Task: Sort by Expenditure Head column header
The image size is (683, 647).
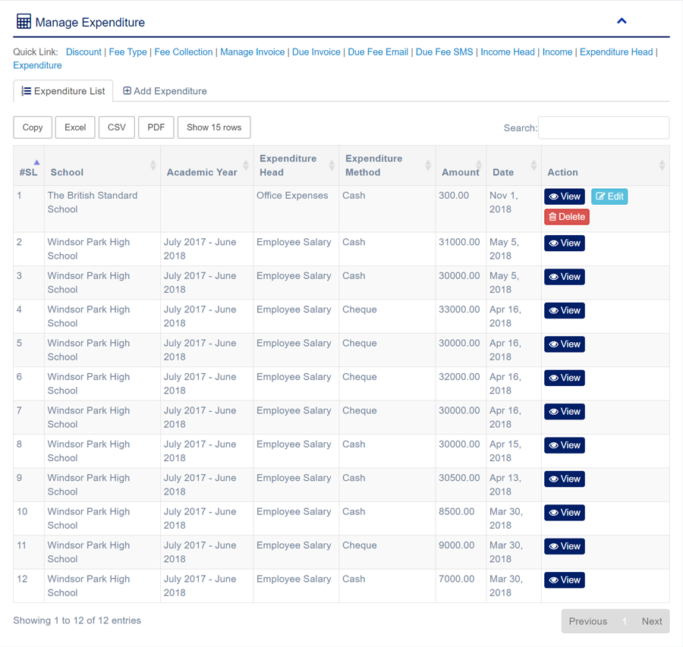Action: (x=296, y=166)
